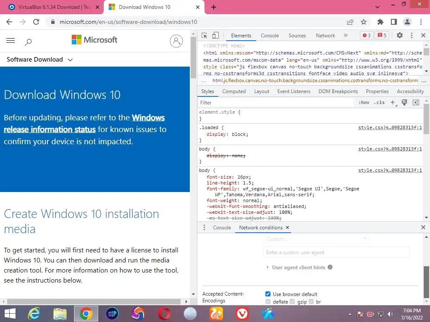430x322 pixels.
Task: Open Chrome extensions puzzle icon
Action: pos(380,22)
